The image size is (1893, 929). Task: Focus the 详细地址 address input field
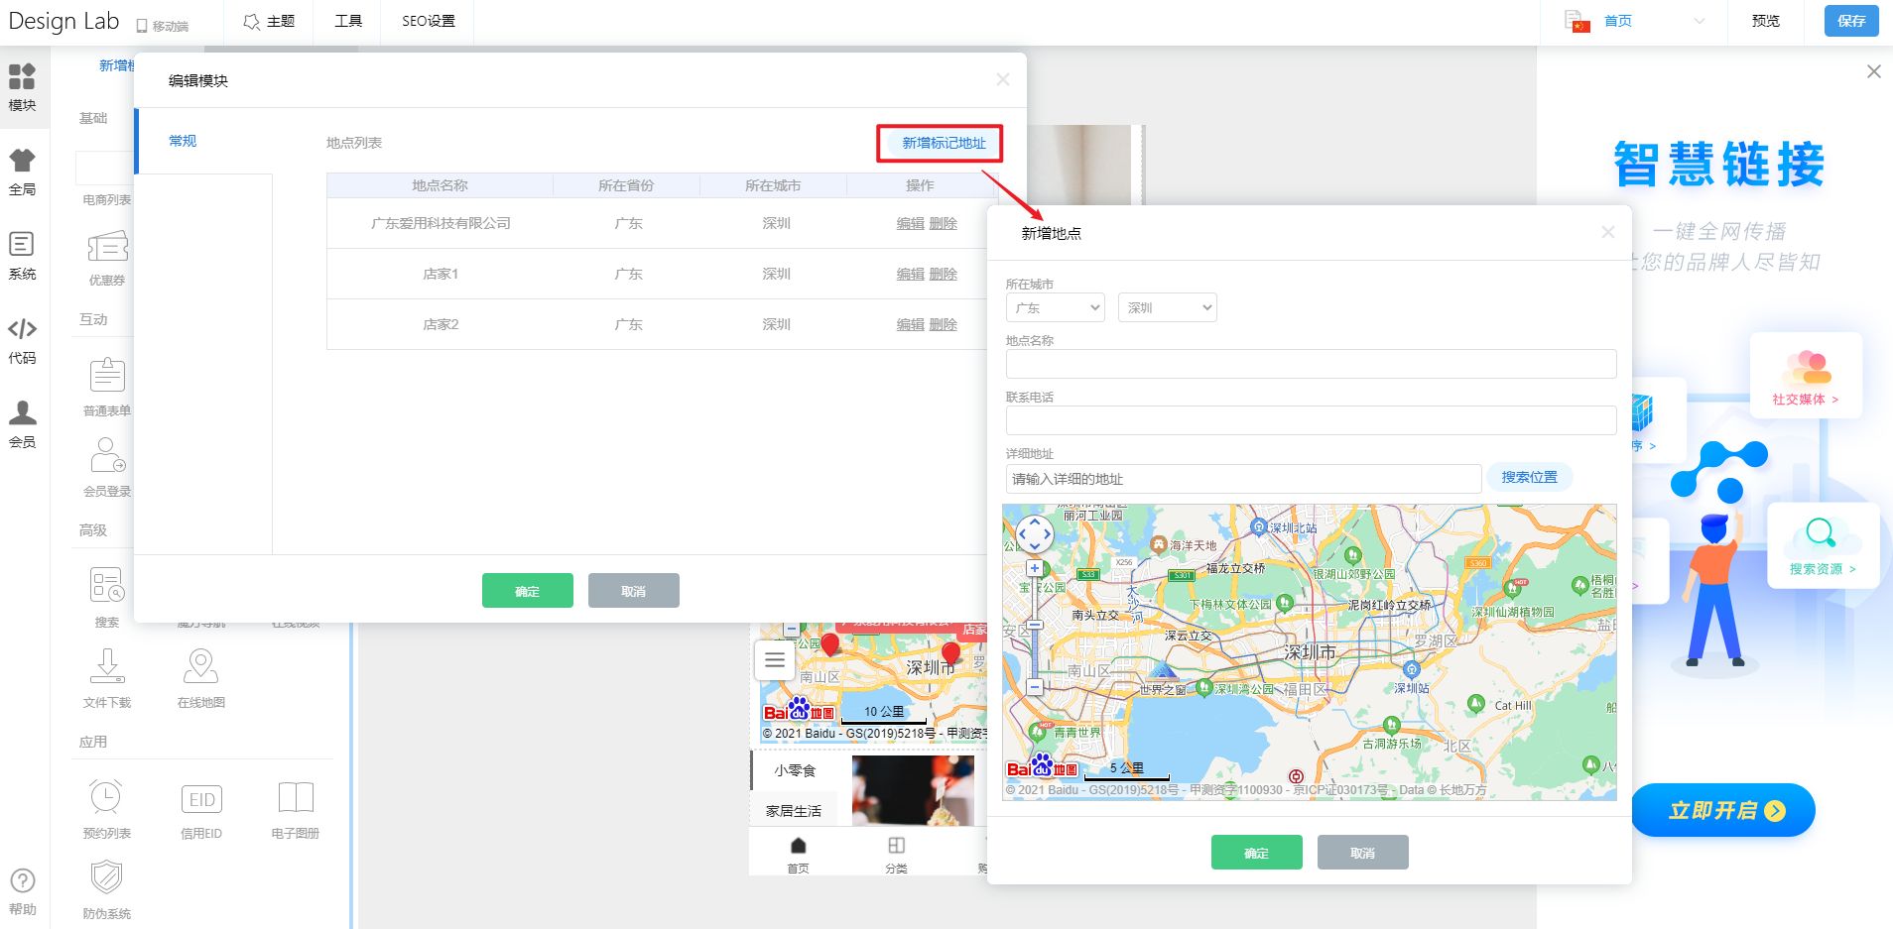pyautogui.click(x=1243, y=479)
